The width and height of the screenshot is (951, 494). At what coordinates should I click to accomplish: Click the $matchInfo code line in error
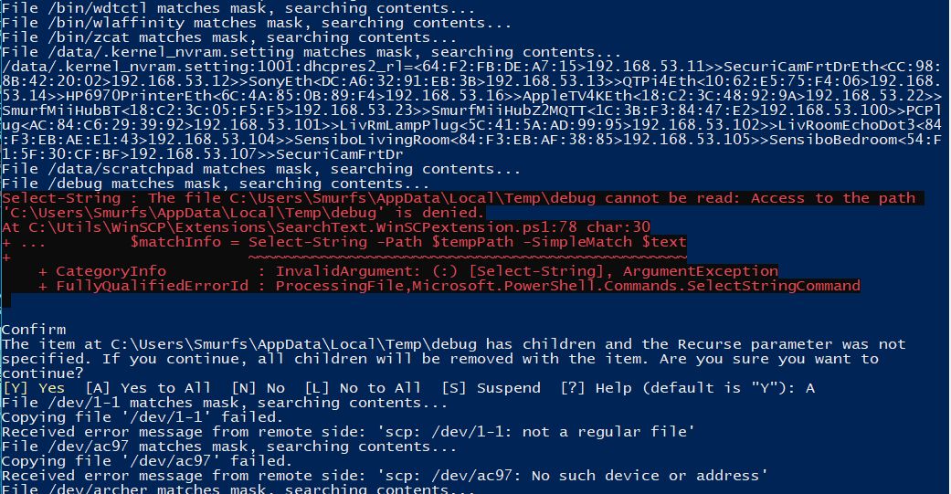[407, 242]
